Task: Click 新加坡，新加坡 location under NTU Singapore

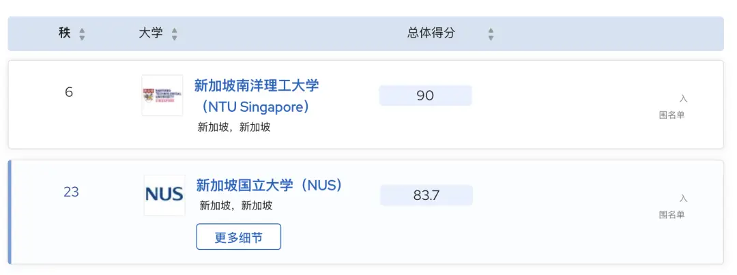Action: pos(234,127)
